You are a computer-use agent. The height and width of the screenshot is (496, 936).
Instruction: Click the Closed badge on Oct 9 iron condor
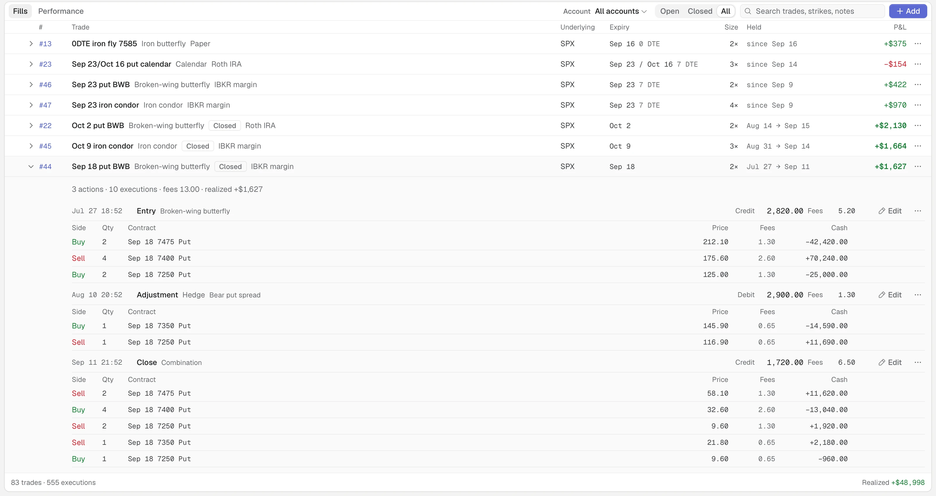click(x=198, y=146)
